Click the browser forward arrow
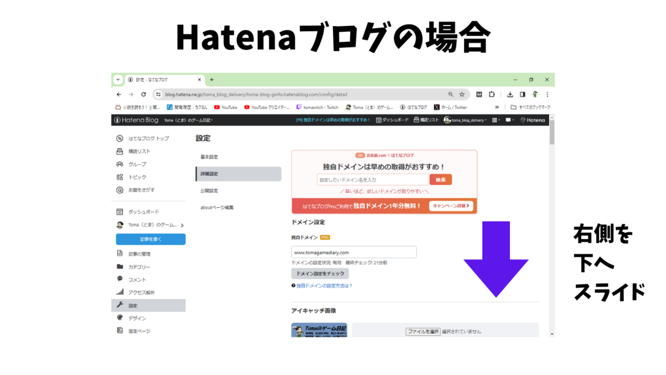666x375 pixels. point(131,94)
